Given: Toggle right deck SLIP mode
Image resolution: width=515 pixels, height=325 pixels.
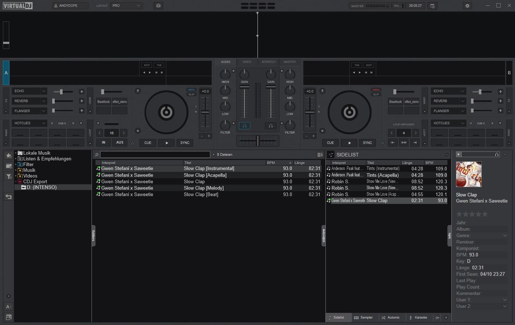Looking at the screenshot, I should click(x=376, y=94).
